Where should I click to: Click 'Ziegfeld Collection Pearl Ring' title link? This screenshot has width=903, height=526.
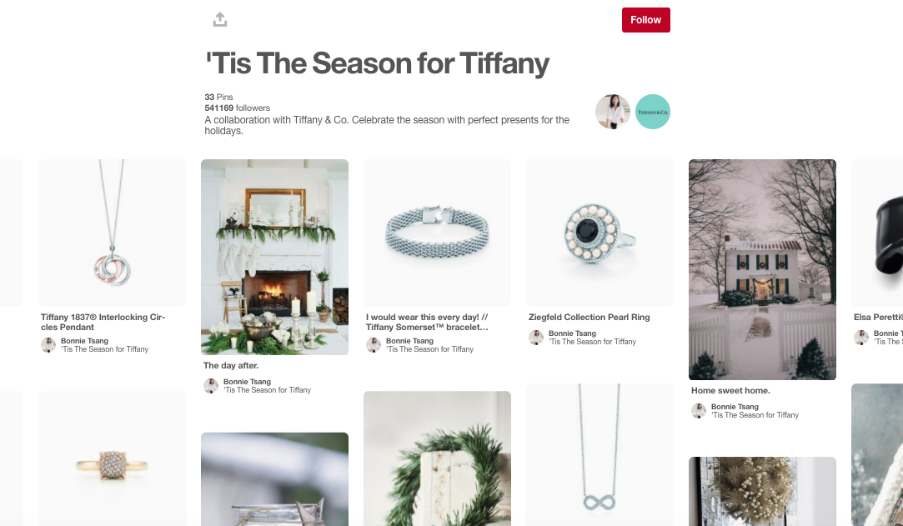click(x=589, y=317)
